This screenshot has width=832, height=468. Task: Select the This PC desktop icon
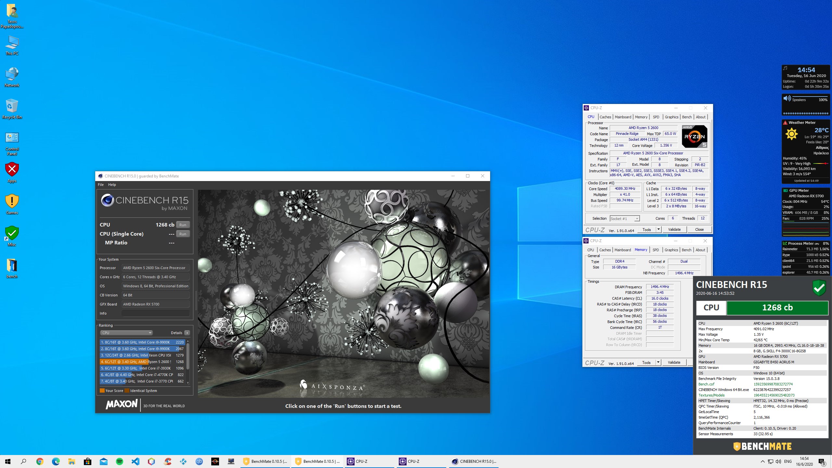(x=12, y=45)
